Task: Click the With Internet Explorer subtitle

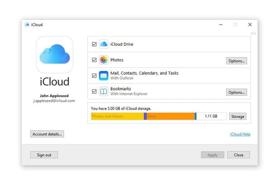Action: pos(129,94)
